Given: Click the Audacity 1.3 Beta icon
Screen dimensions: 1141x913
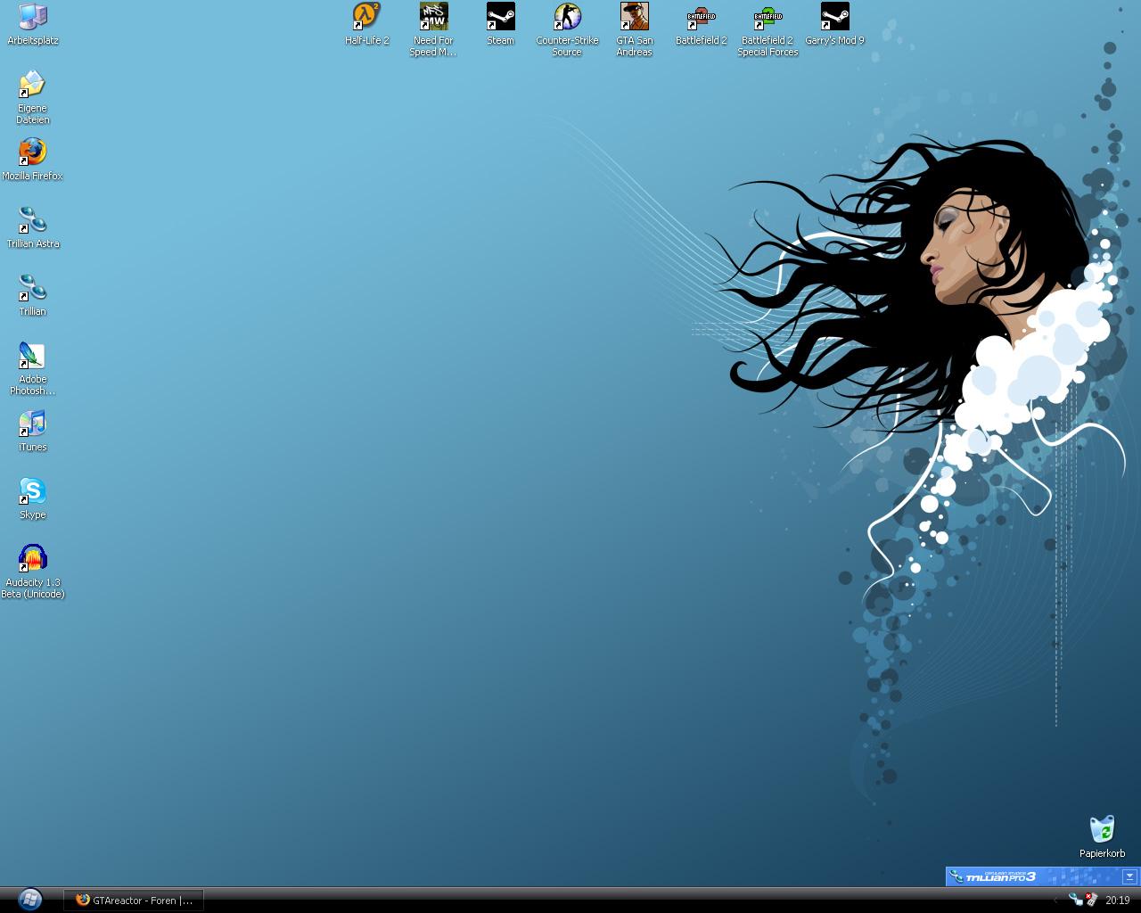Looking at the screenshot, I should coord(32,559).
